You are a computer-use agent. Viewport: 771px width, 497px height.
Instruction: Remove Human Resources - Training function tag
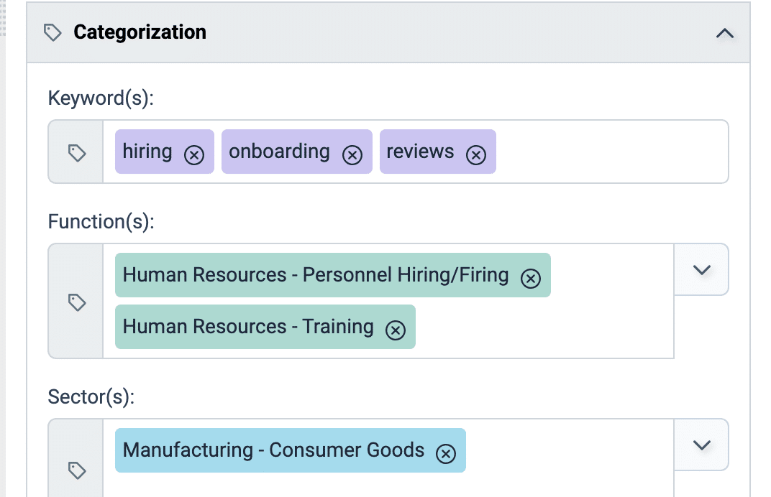click(x=396, y=330)
